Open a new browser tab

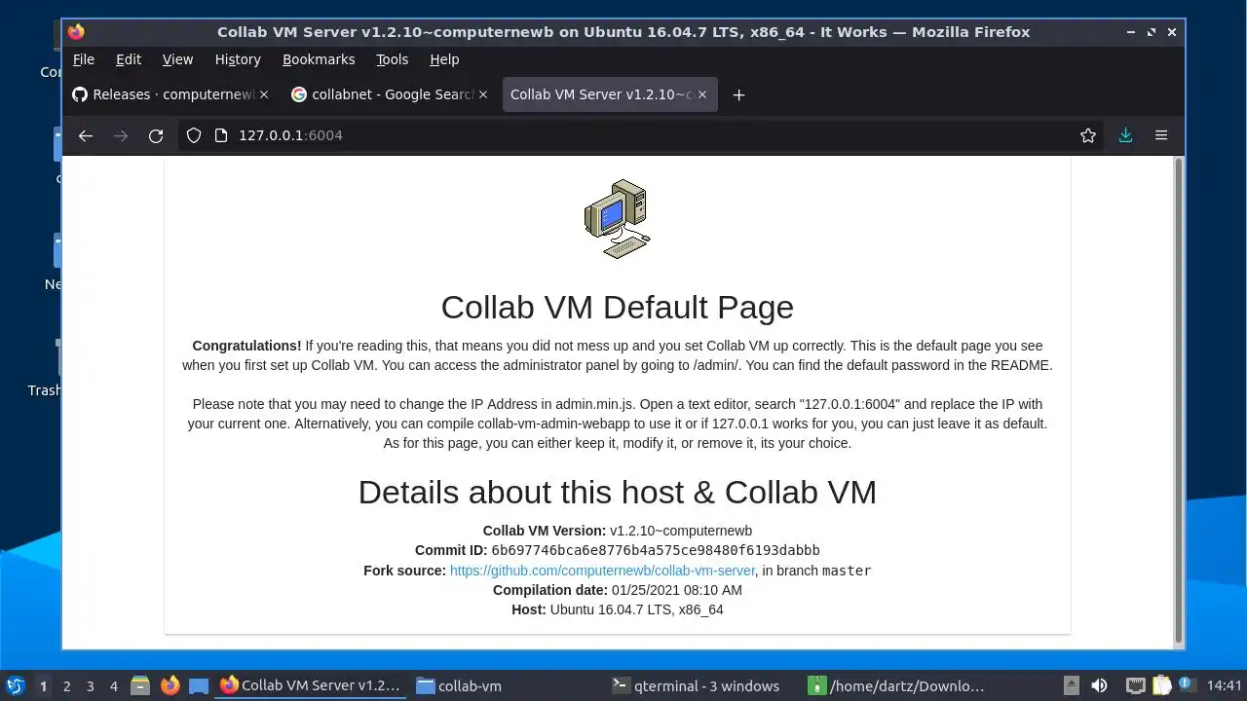[x=738, y=94]
